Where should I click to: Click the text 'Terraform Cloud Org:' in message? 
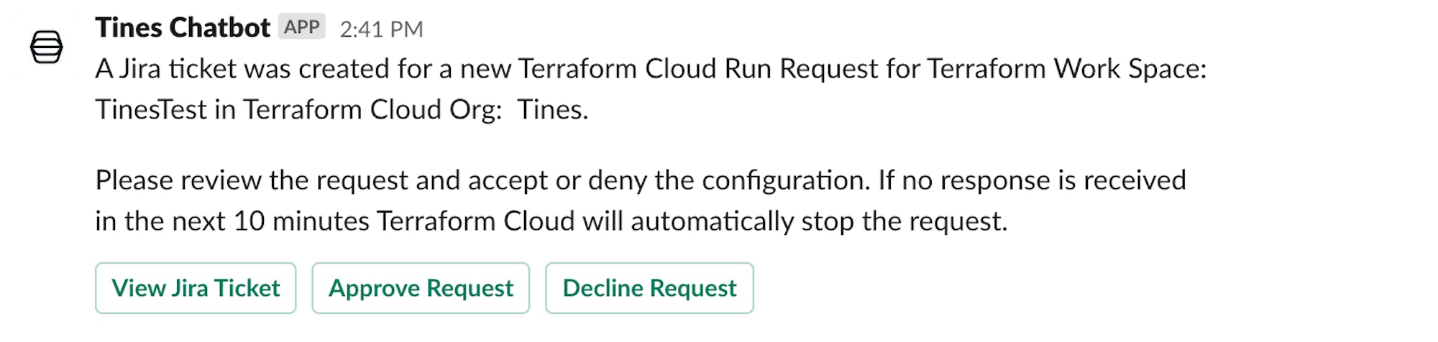click(x=372, y=109)
